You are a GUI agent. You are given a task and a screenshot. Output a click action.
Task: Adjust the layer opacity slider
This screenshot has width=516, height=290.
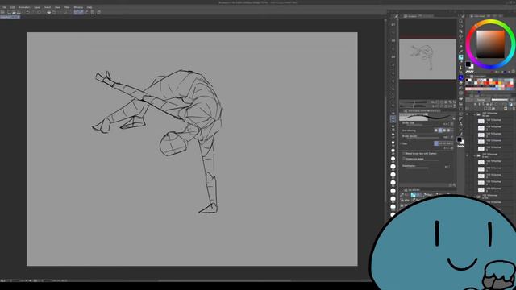click(x=500, y=100)
